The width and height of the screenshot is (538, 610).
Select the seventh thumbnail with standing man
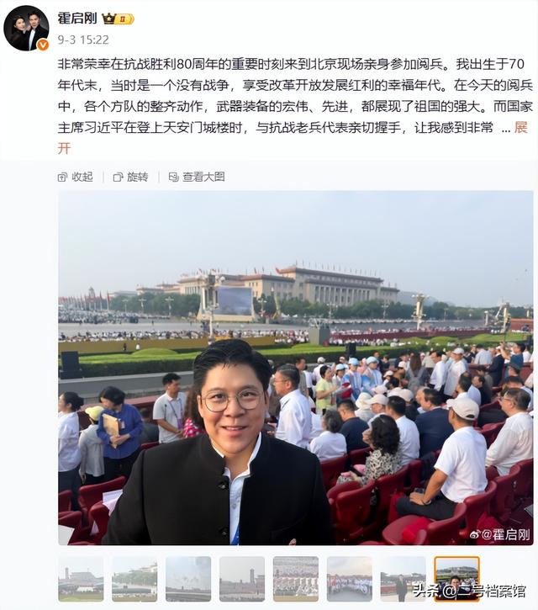(x=403, y=579)
